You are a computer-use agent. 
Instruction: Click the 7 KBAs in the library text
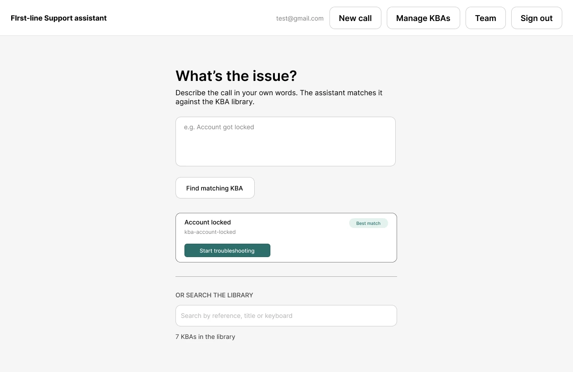coord(205,337)
